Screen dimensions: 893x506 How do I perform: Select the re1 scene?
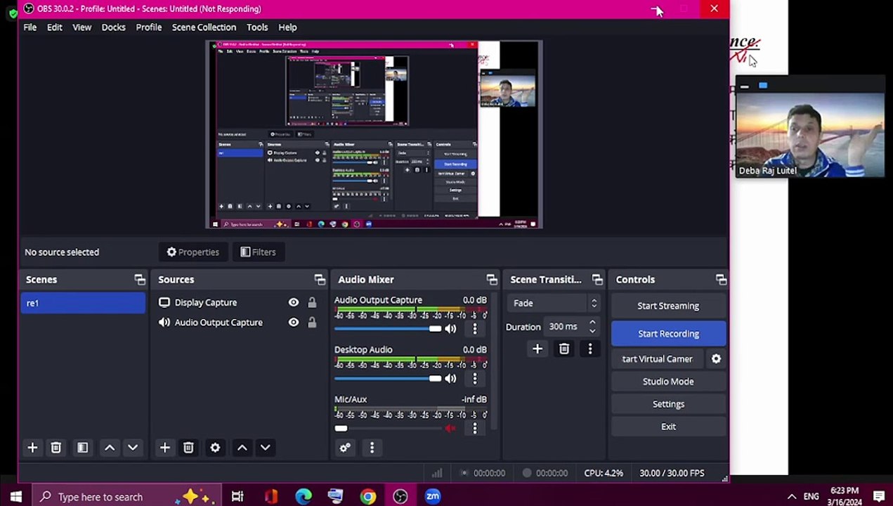(83, 303)
